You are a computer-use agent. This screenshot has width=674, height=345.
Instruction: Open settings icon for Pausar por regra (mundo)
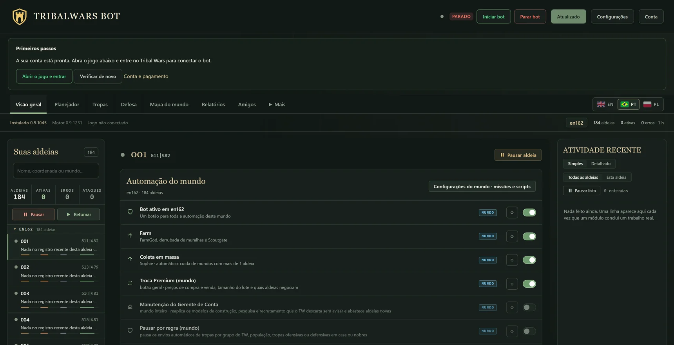pyautogui.click(x=512, y=331)
